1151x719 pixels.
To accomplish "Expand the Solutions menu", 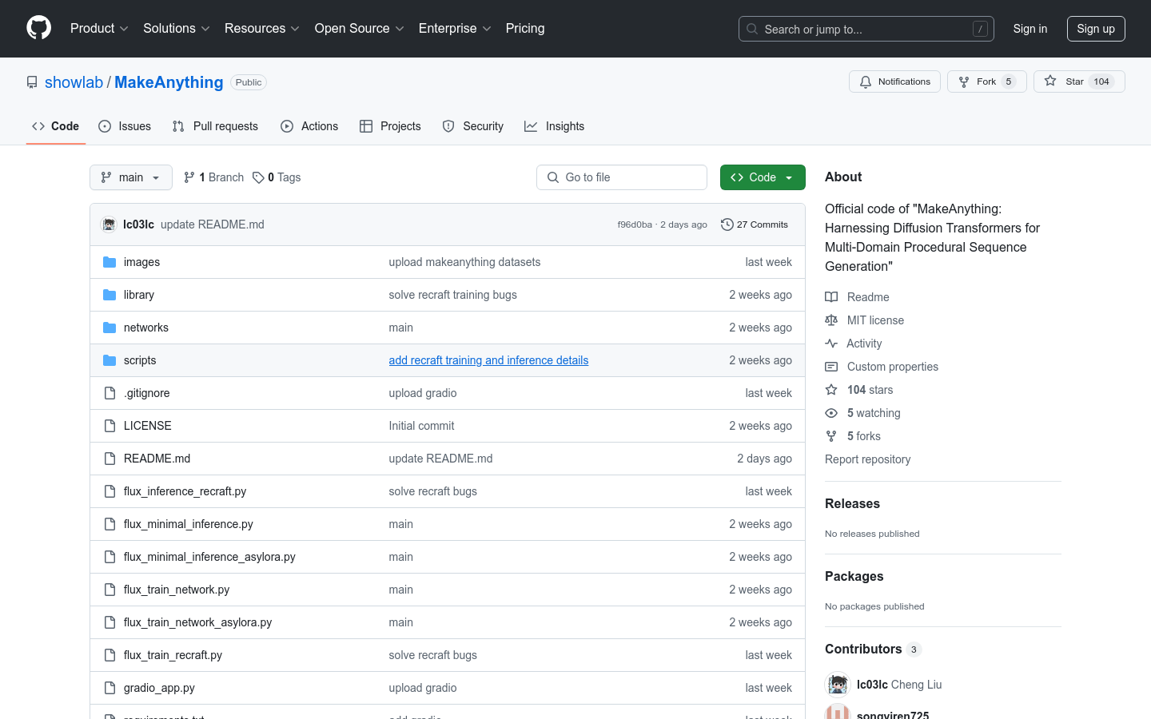I will [x=177, y=29].
